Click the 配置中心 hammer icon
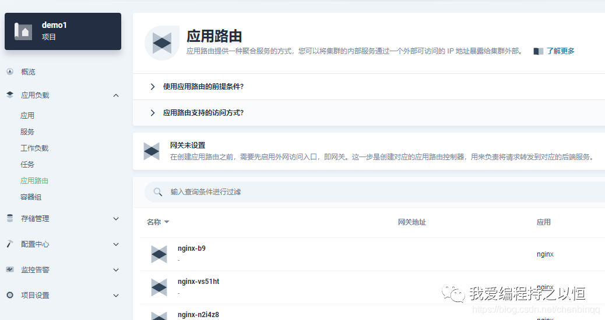The width and height of the screenshot is (605, 320). click(10, 244)
